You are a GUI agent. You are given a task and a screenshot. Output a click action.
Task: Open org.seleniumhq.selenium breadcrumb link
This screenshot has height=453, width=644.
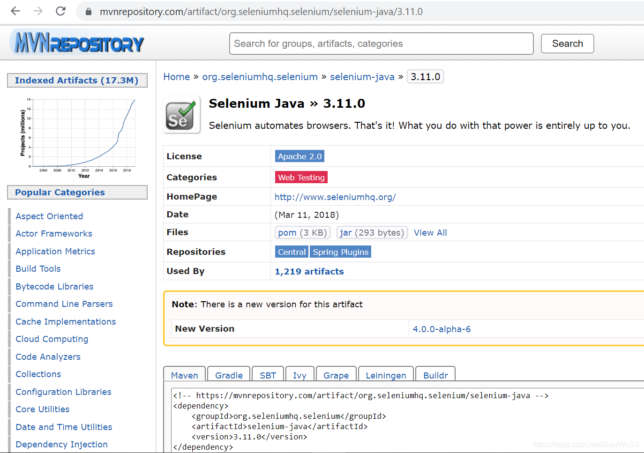[260, 77]
